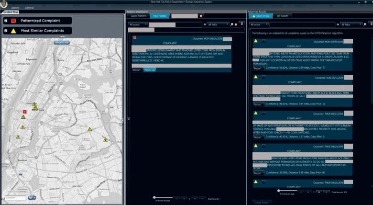Image resolution: width=373 pixels, height=205 pixels.
Task: Expand the advanced search chevron in Patternizr Results
Action: tap(371, 23)
